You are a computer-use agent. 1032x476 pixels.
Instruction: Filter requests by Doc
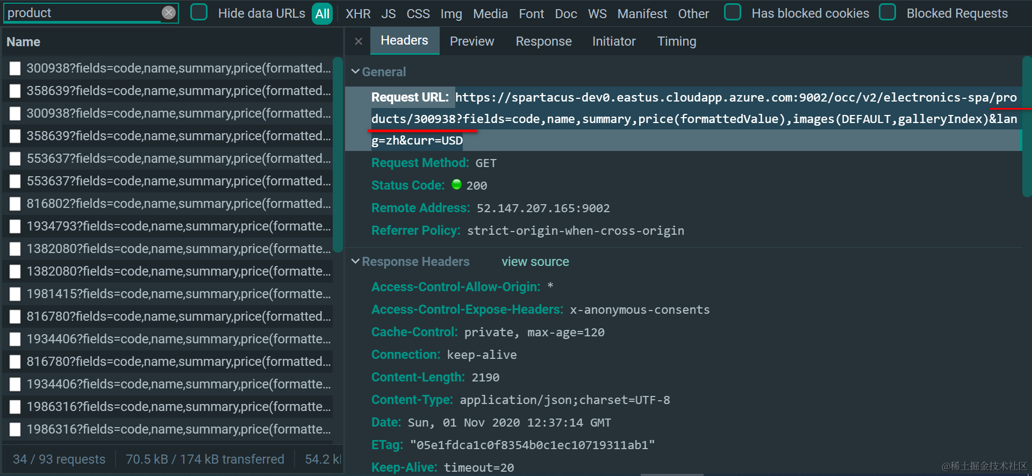(566, 13)
